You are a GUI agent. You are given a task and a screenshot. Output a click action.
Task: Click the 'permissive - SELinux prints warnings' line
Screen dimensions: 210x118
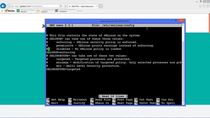click(100, 46)
